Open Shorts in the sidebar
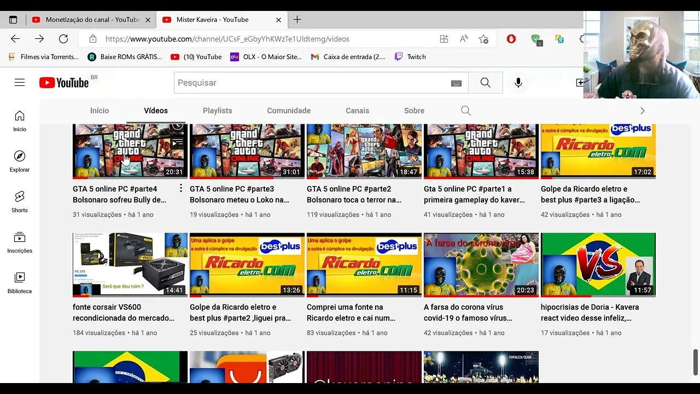The height and width of the screenshot is (394, 700). click(20, 202)
